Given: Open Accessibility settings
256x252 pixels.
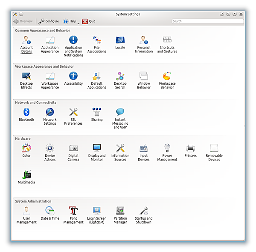Looking at the screenshot, I should 73,78.
